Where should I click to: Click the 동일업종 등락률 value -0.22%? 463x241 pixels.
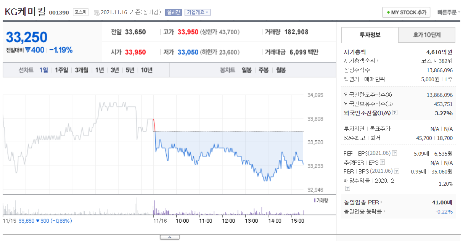(444, 211)
